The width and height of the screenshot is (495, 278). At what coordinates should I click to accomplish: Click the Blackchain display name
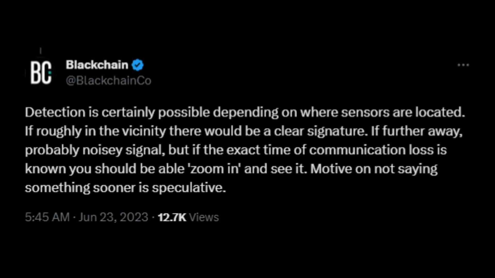(97, 65)
